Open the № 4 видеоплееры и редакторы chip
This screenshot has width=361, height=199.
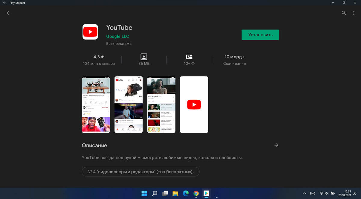tap(140, 172)
